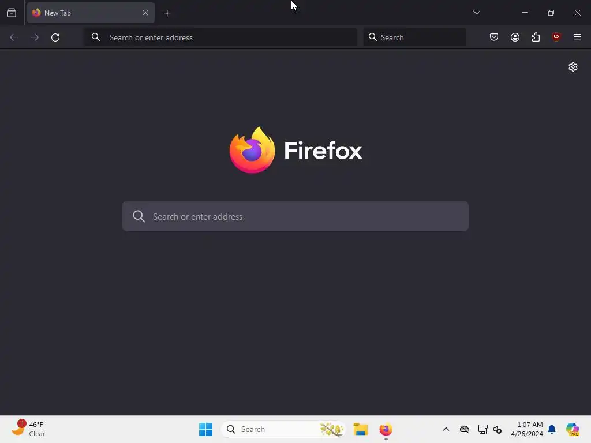
Task: Focus the center page search address field
Action: click(295, 217)
